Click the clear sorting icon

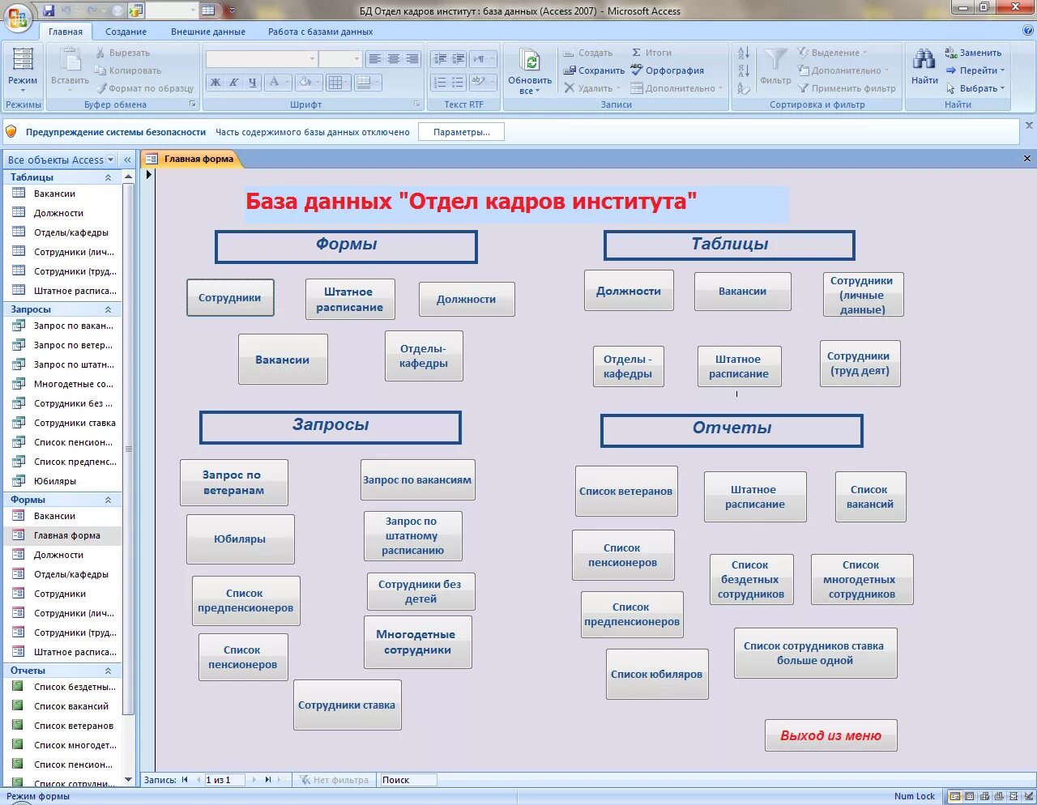pyautogui.click(x=744, y=88)
